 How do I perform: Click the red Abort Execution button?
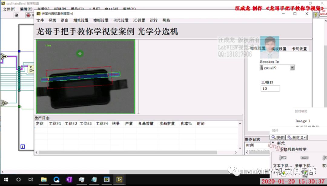click(28, 15)
